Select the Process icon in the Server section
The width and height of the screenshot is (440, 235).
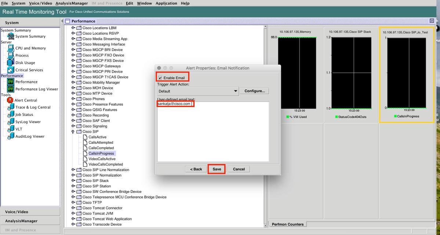[x=11, y=55]
